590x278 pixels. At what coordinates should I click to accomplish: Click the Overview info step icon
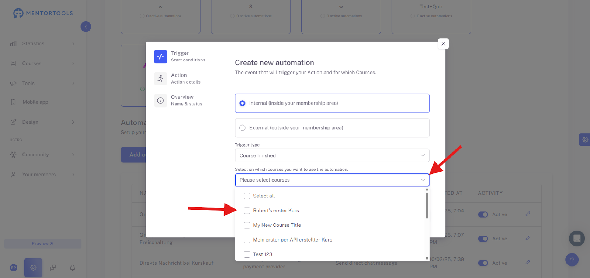point(160,100)
